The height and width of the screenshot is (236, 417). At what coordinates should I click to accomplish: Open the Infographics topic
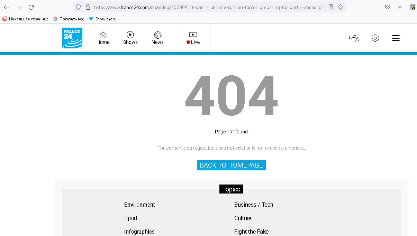[139, 232]
